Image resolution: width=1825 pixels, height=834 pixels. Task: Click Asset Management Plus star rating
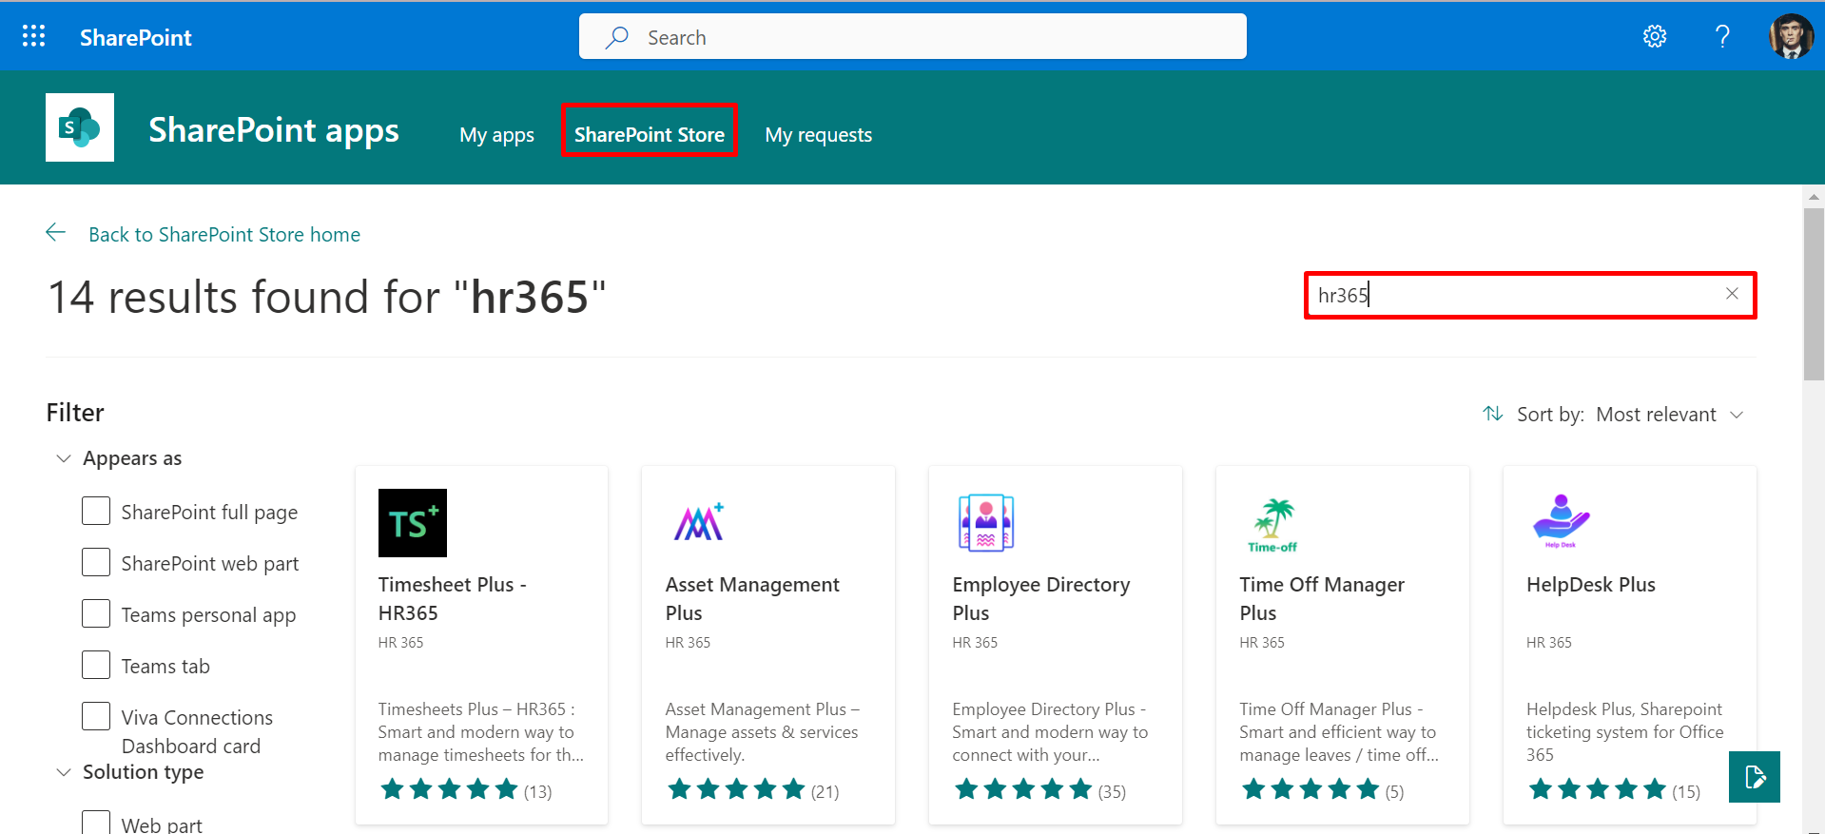(736, 789)
